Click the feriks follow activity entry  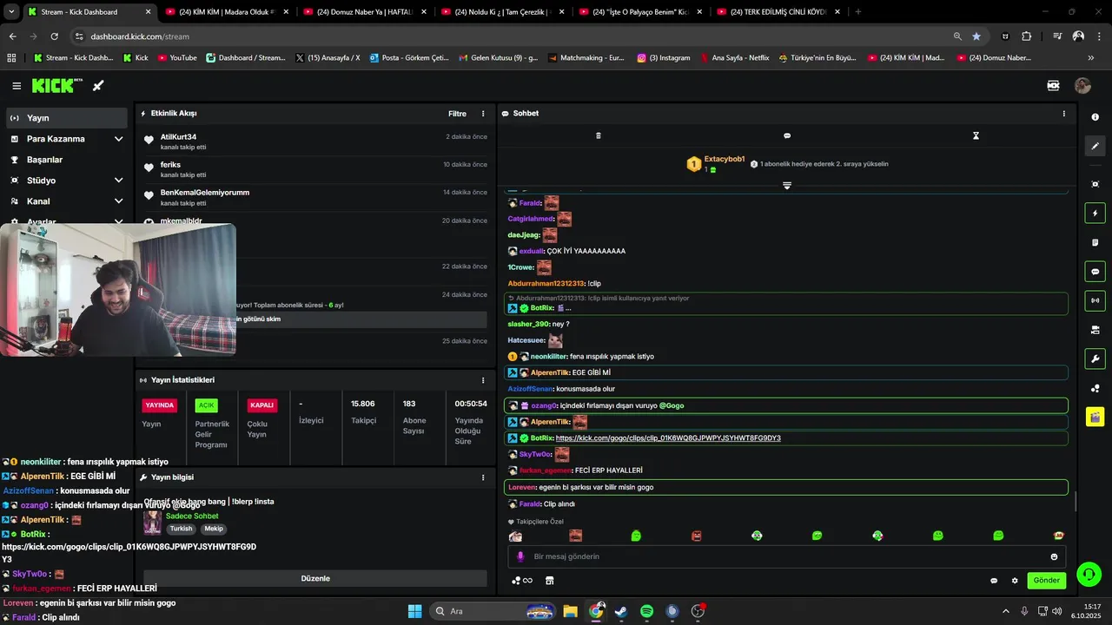click(x=315, y=169)
